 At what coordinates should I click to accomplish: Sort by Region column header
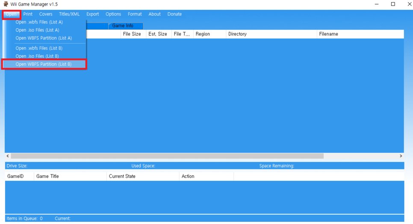pyautogui.click(x=209, y=34)
